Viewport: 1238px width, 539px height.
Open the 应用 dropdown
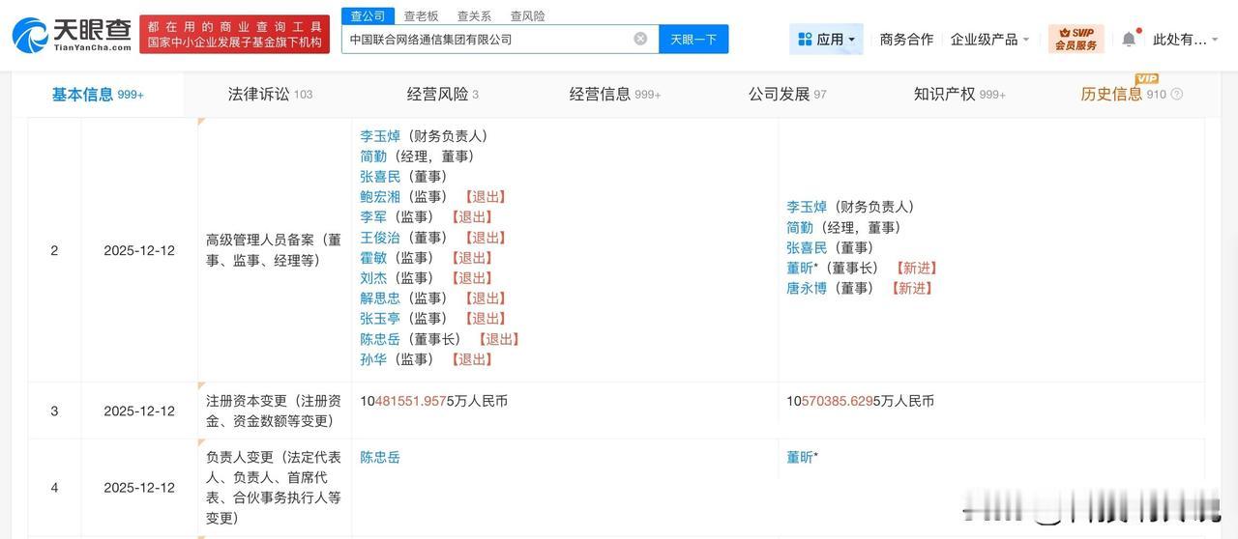[826, 39]
